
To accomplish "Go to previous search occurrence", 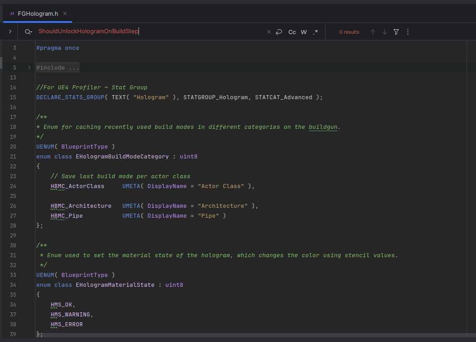I will [372, 32].
